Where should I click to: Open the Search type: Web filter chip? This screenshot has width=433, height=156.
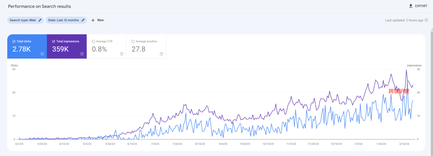(25, 20)
